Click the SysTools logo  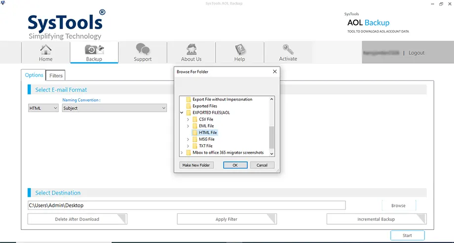tap(67, 25)
